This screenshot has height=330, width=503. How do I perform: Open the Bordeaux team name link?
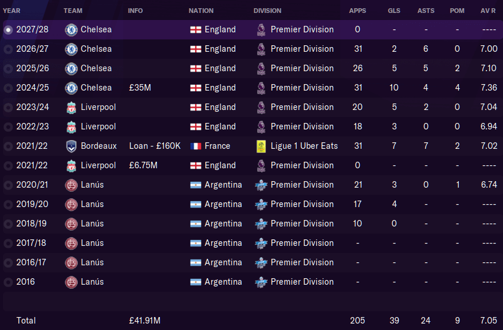pos(99,146)
